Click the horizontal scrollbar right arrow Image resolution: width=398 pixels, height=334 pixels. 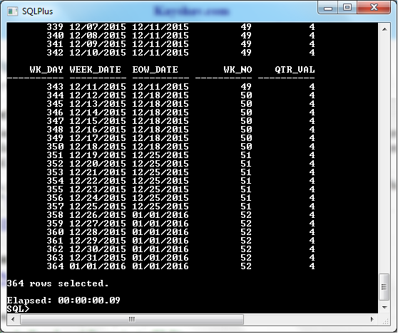coord(372,319)
